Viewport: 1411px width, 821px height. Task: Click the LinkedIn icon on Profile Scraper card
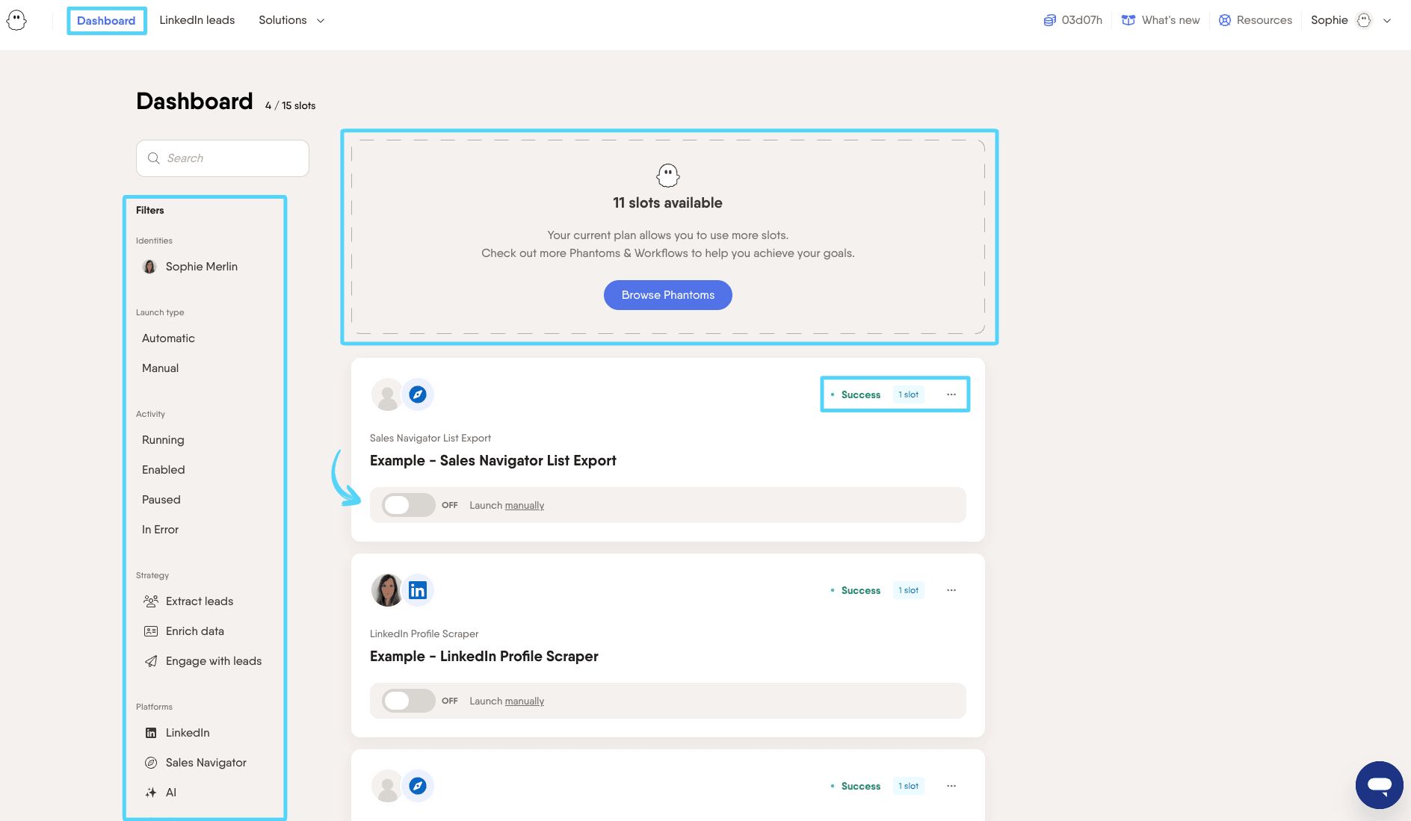(418, 590)
